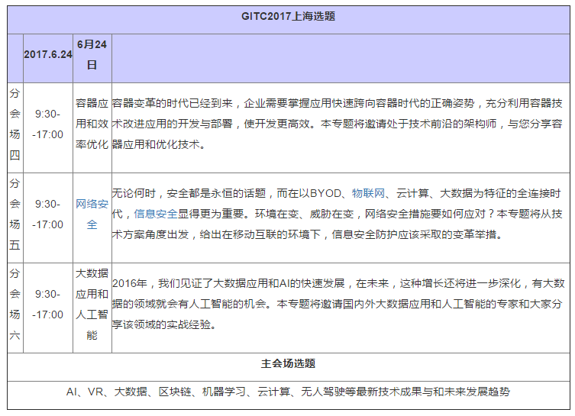Open the 信息安全 hyperlink
575x416 pixels.
tap(156, 214)
